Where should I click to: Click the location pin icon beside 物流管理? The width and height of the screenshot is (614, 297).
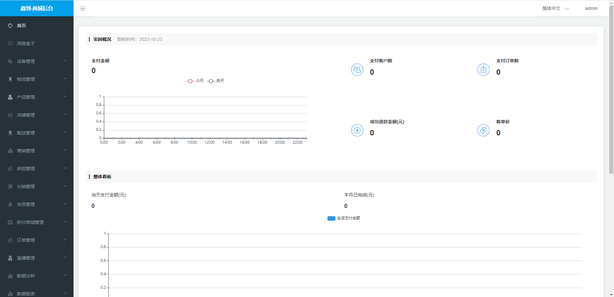click(x=10, y=79)
